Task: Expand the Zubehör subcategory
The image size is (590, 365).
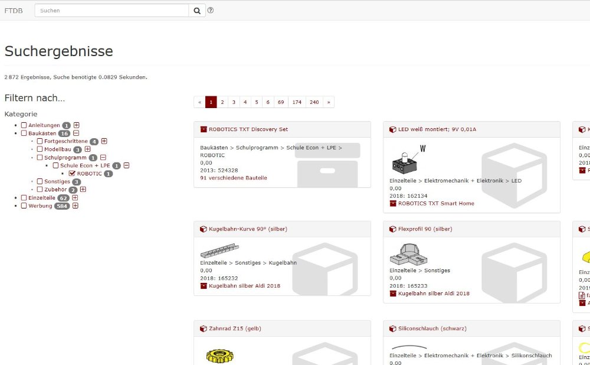Action: 83,190
